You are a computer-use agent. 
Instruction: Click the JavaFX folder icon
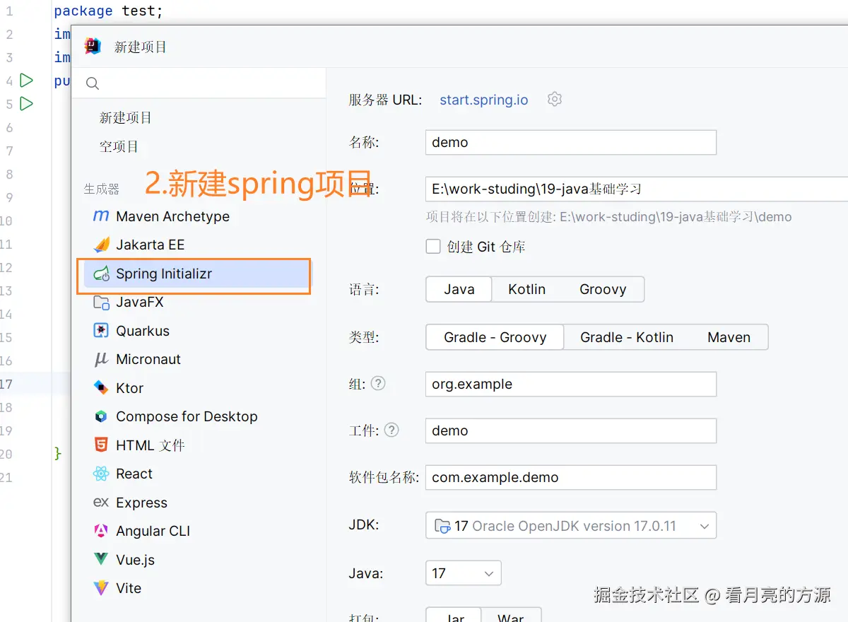(x=102, y=302)
